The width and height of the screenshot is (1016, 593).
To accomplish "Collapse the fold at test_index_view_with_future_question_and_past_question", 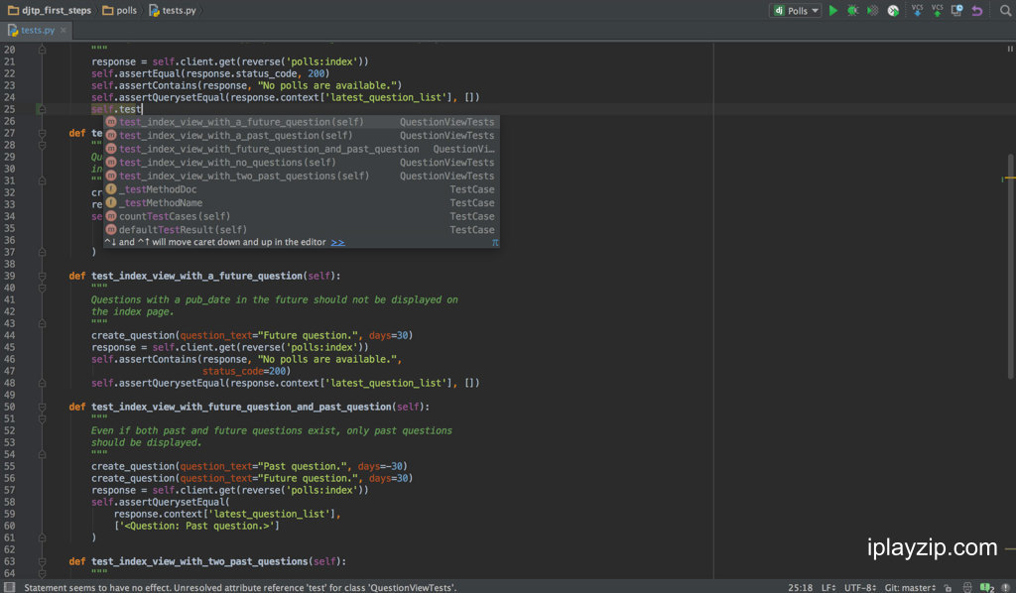I will [42, 407].
